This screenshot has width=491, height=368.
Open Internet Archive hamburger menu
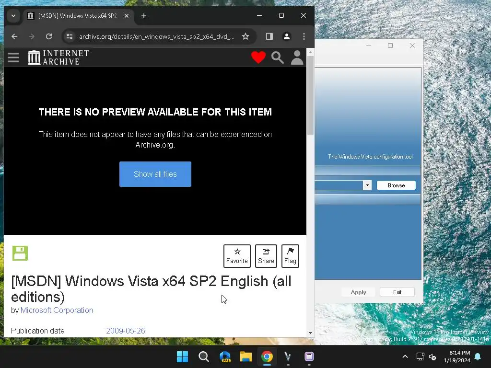tap(13, 57)
